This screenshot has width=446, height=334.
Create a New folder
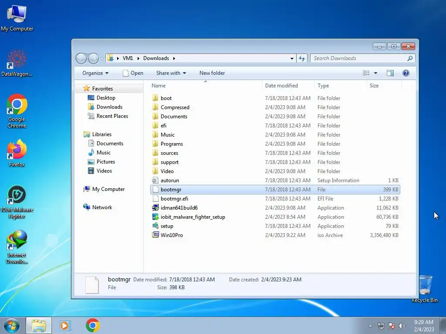click(212, 73)
